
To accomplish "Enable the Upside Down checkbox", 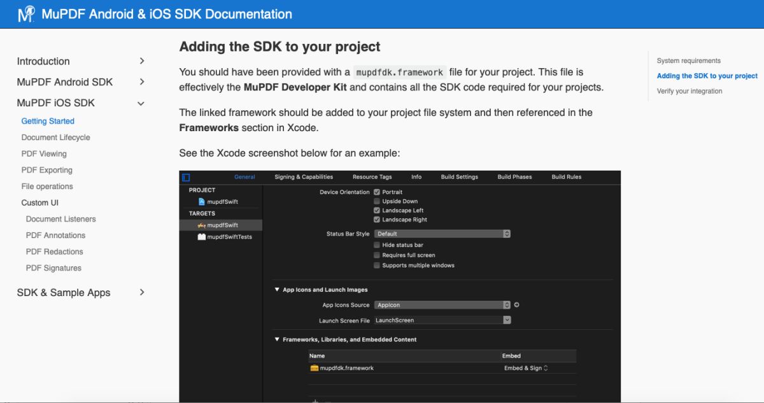I will [377, 201].
